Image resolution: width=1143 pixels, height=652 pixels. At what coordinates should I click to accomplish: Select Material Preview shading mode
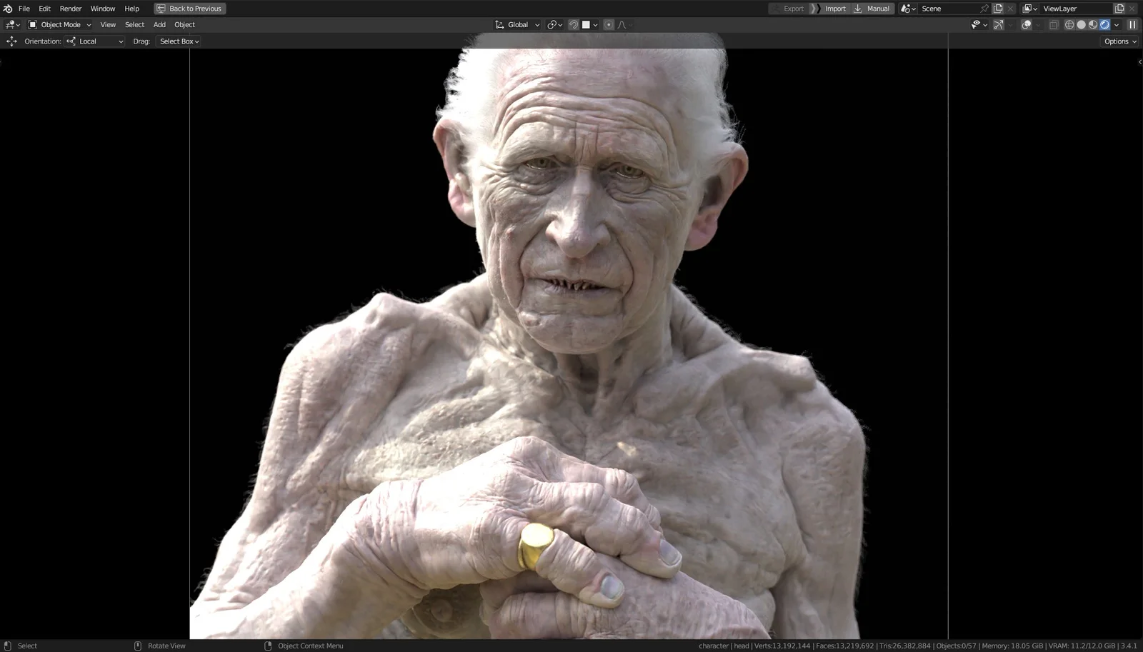point(1092,24)
